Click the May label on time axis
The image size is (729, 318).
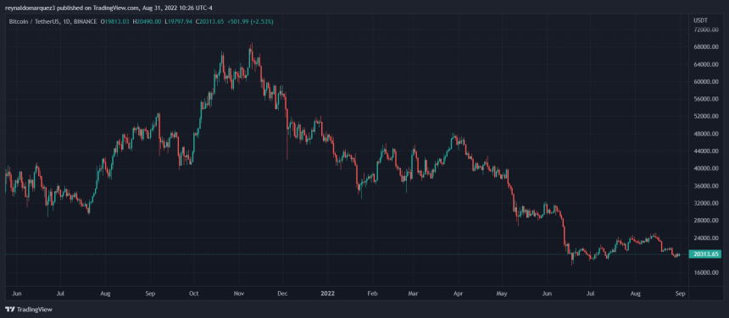(501, 293)
